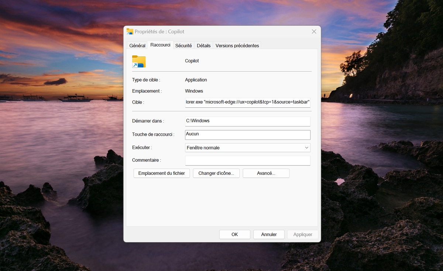Click the Commentaire text field
This screenshot has width=443, height=271.
[x=248, y=160]
